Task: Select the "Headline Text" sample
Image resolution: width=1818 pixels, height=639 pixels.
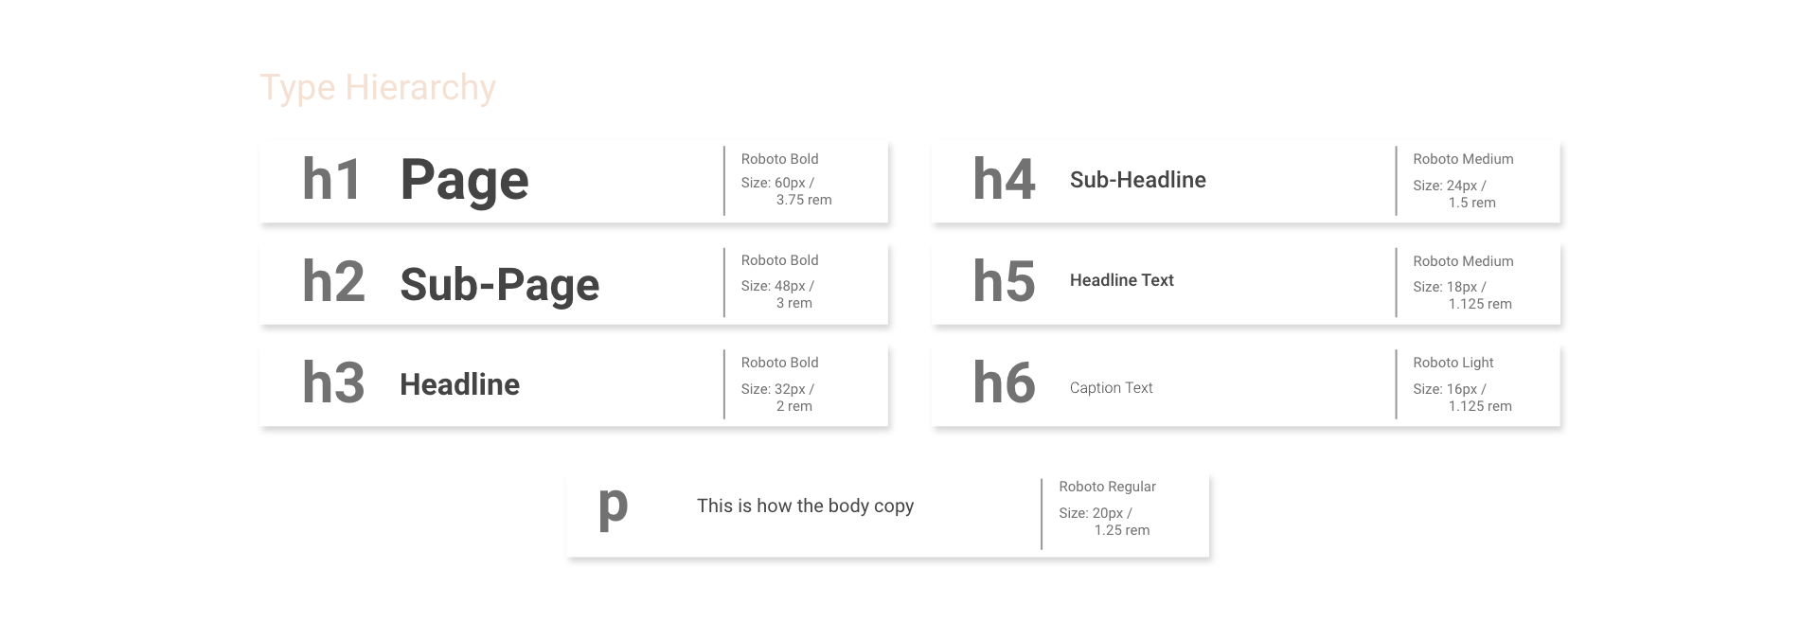Action: [1121, 280]
